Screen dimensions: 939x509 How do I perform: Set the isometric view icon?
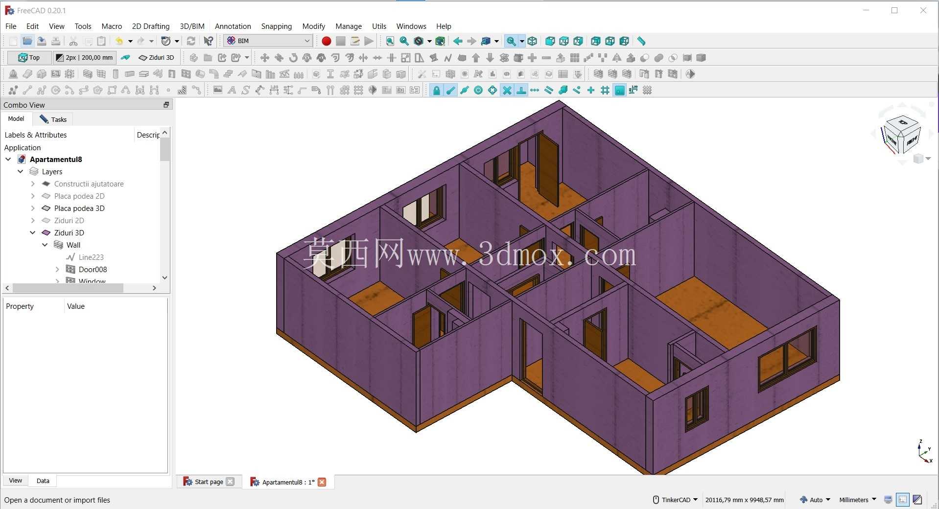tap(532, 41)
